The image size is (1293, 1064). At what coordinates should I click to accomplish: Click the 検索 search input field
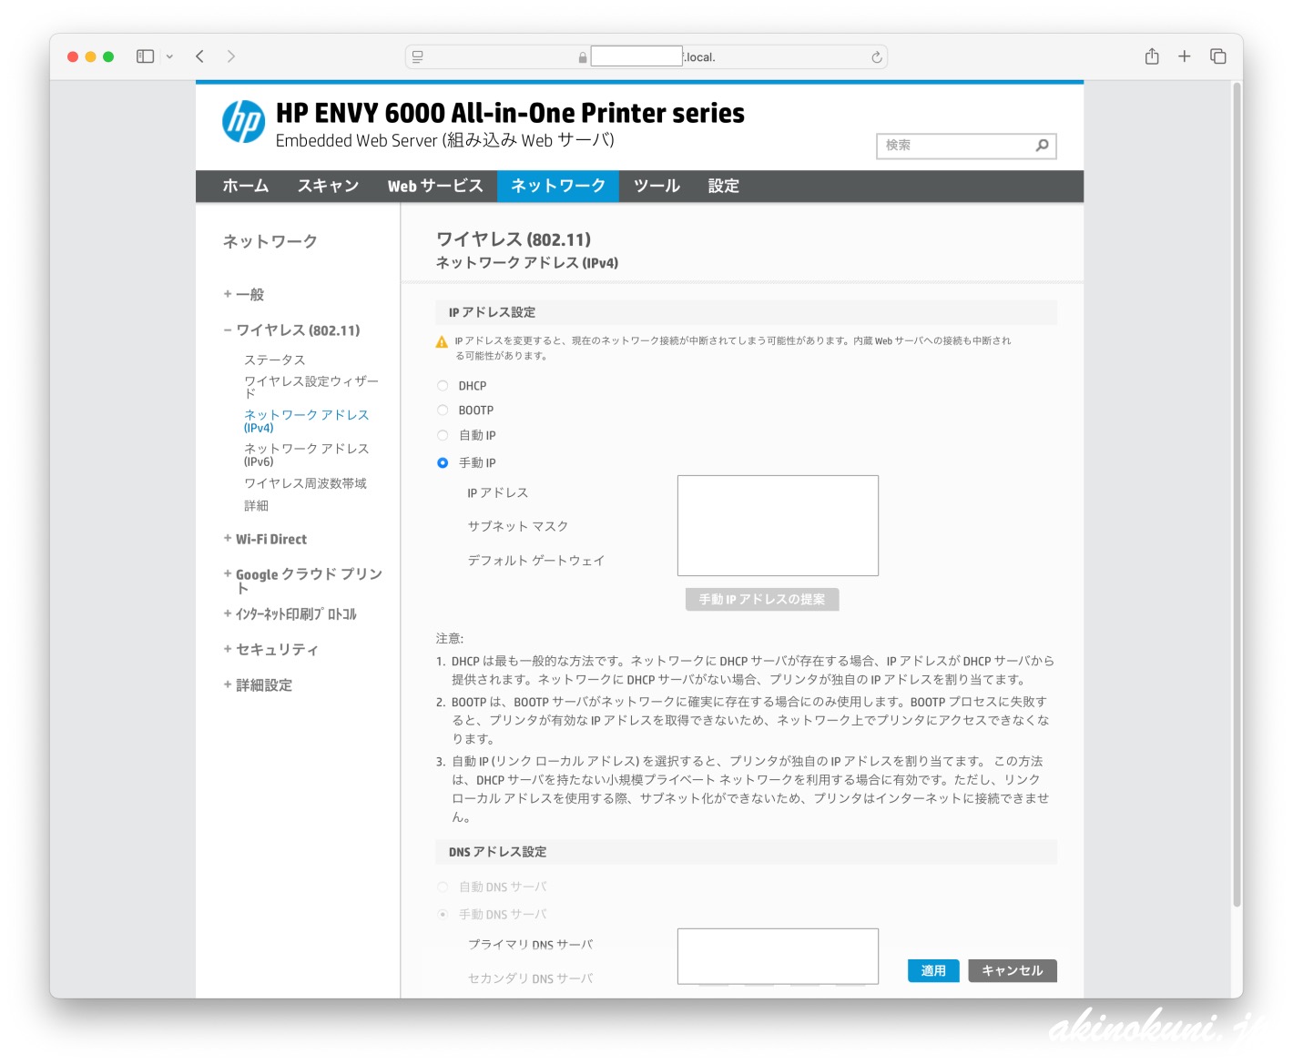pos(954,146)
